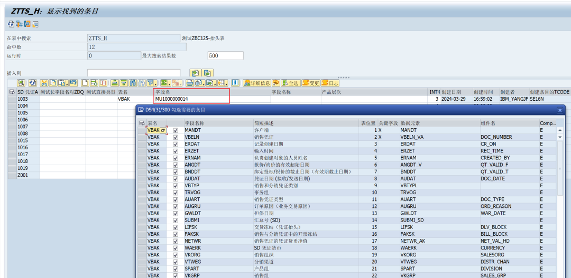Viewport: 571px width, 278px height.
Task: Click the cell containing MU1000000014
Action: pyautogui.click(x=213, y=99)
